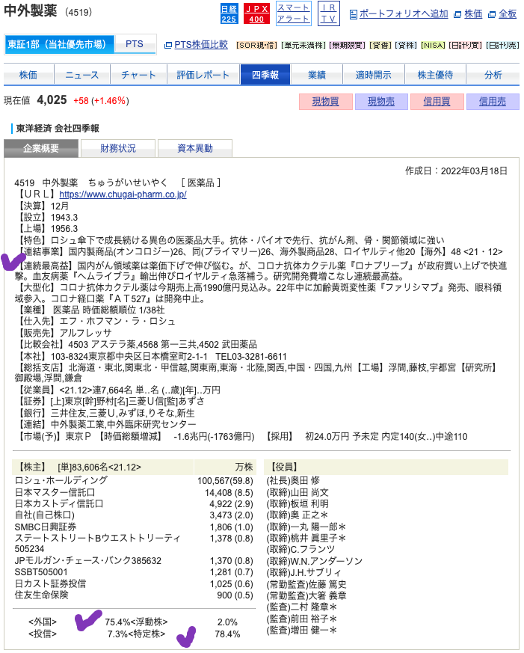Viewport: 524px width, 653px height.
Task: Open the chugai-pharm.co.jp URL link
Action: click(123, 194)
